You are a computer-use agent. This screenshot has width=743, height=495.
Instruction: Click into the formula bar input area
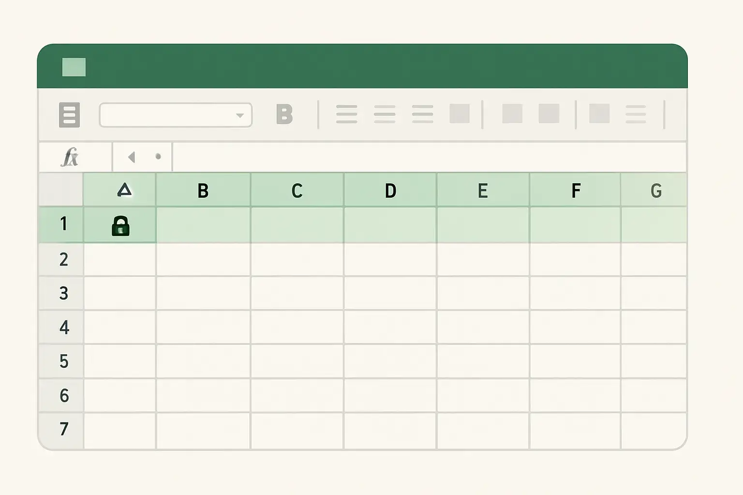tap(428, 157)
